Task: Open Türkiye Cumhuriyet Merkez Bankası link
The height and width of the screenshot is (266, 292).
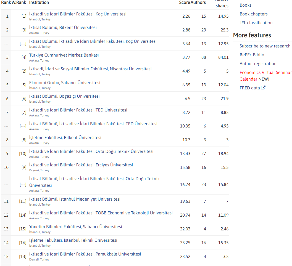Action: coord(64,55)
